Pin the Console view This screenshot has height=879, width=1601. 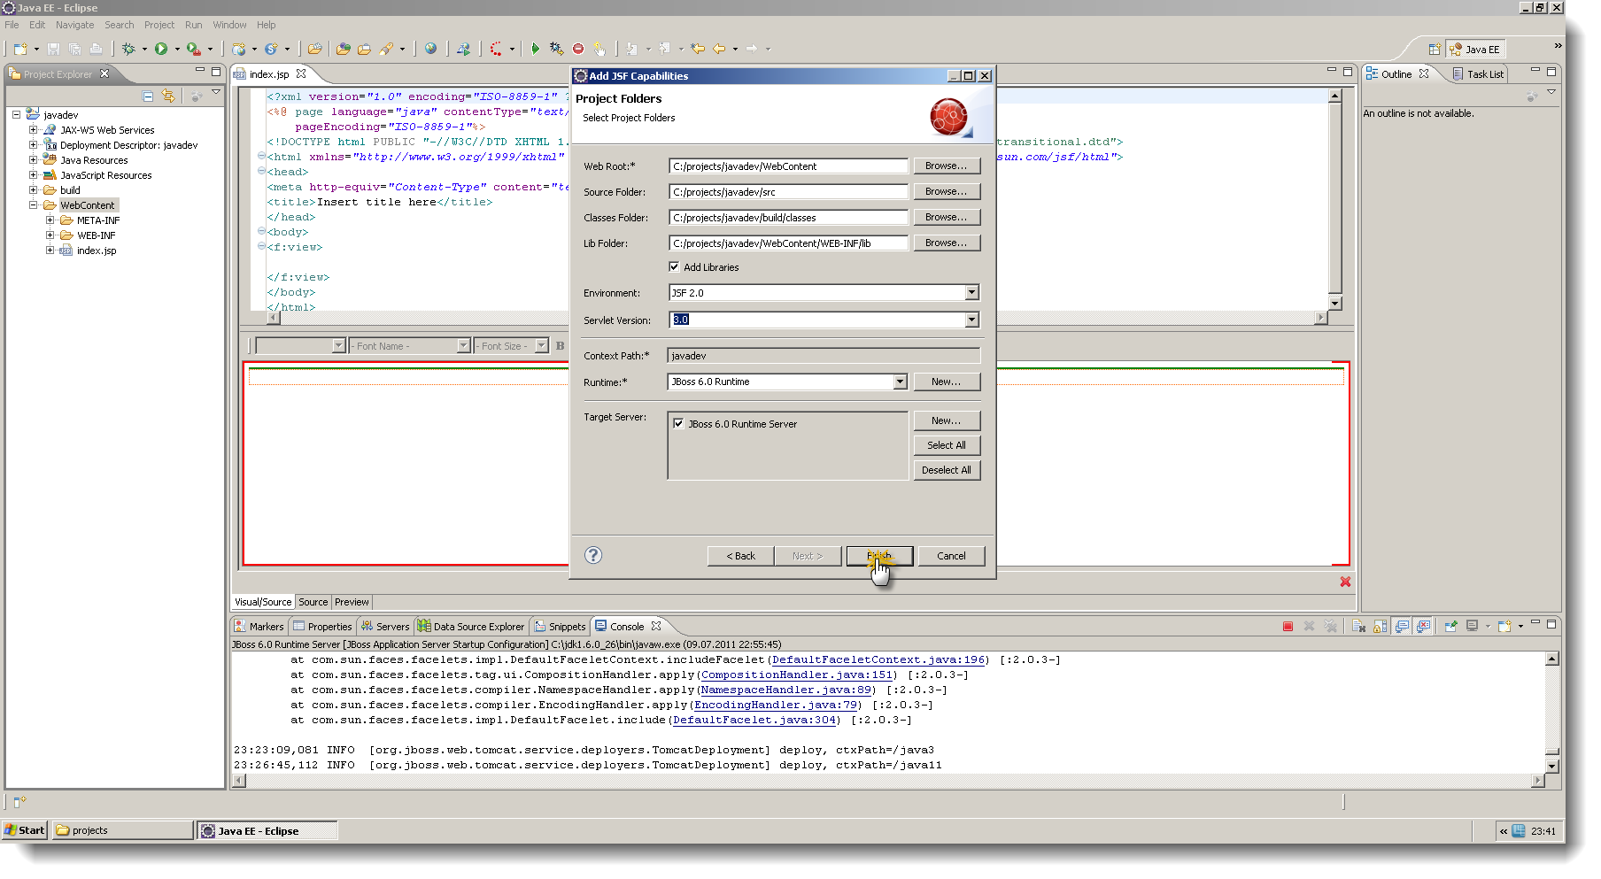point(1450,626)
